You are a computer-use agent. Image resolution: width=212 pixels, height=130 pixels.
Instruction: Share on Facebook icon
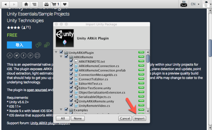[x=23, y=56]
